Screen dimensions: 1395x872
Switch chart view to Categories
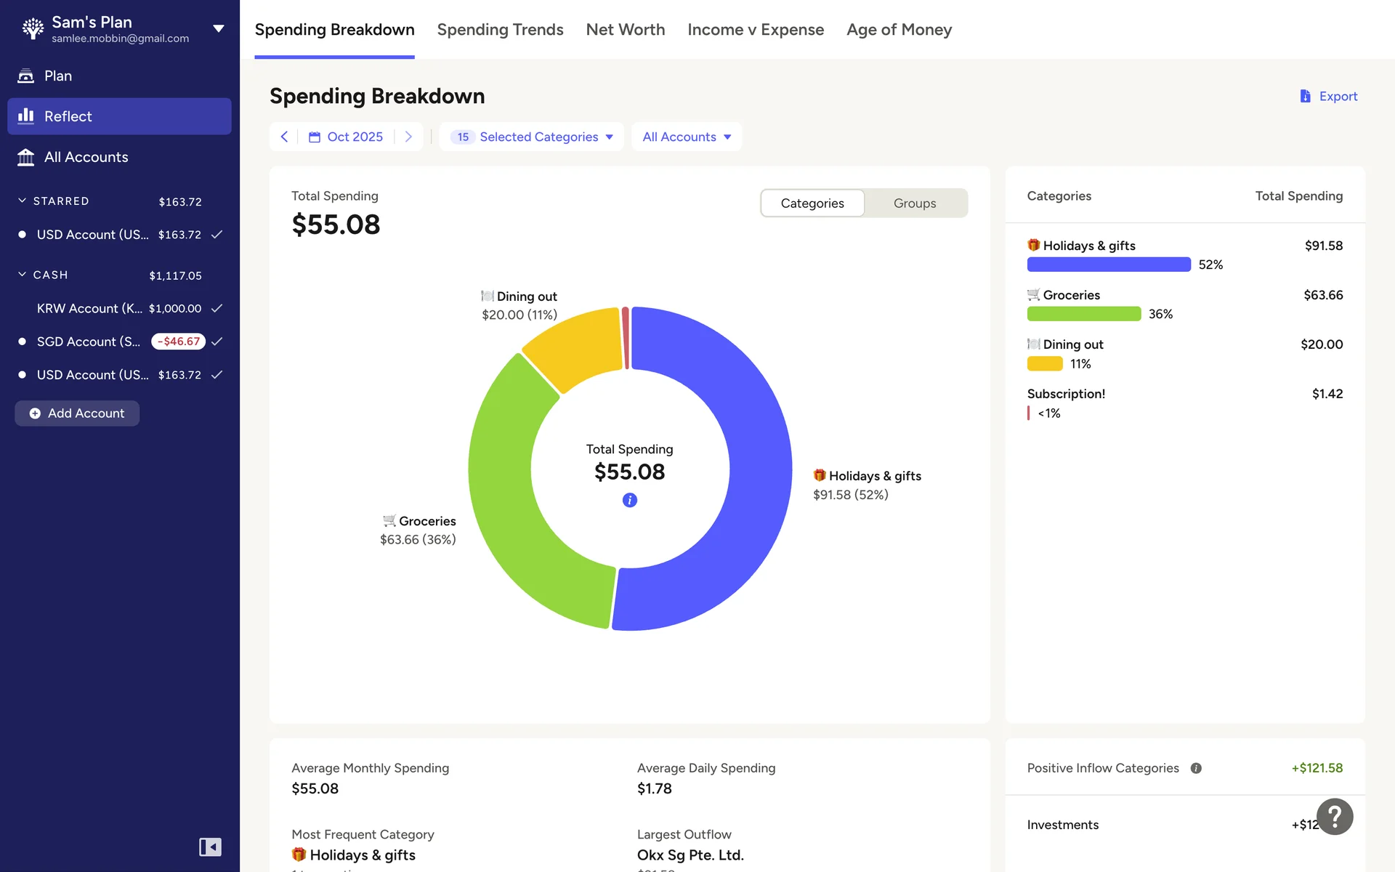[812, 203]
